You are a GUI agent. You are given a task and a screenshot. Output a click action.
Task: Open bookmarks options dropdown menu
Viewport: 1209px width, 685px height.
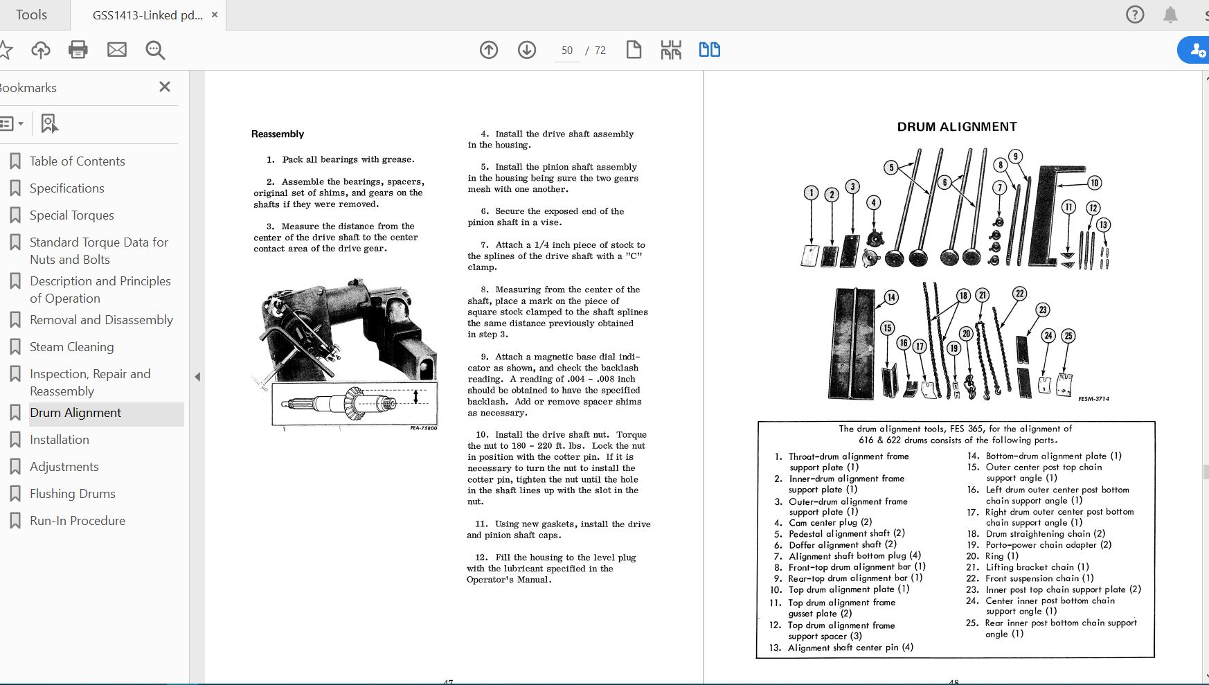(x=12, y=124)
